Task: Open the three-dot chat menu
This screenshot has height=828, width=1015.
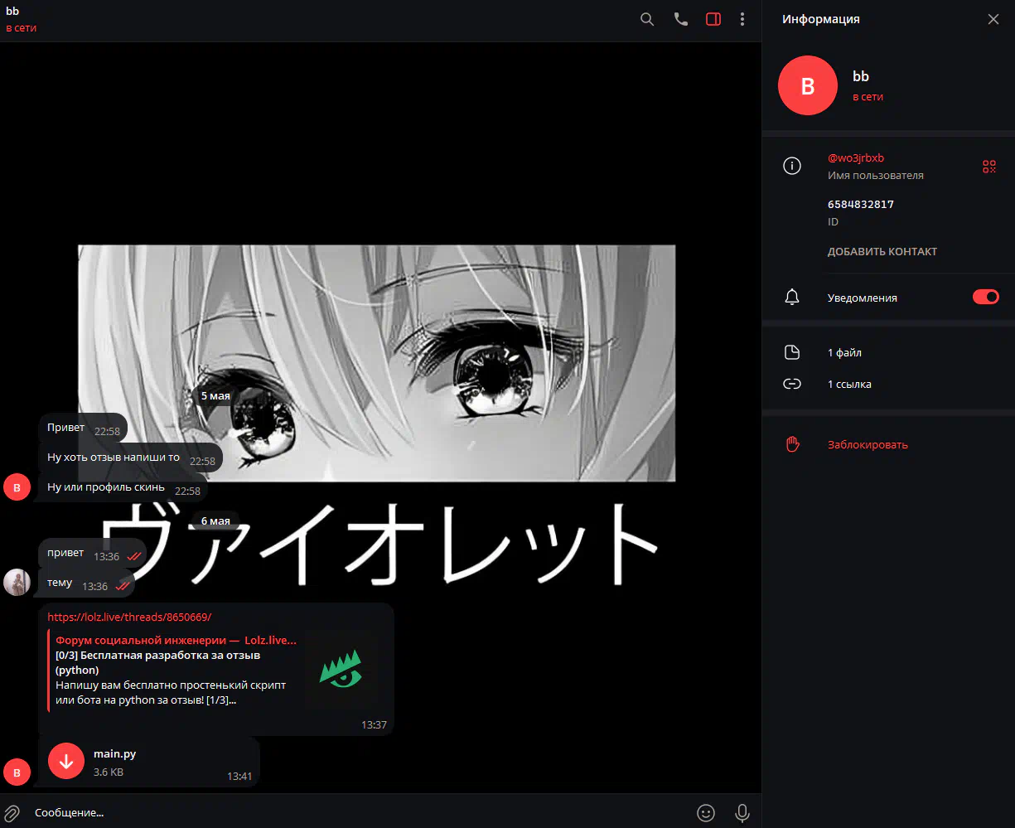Action: click(742, 19)
